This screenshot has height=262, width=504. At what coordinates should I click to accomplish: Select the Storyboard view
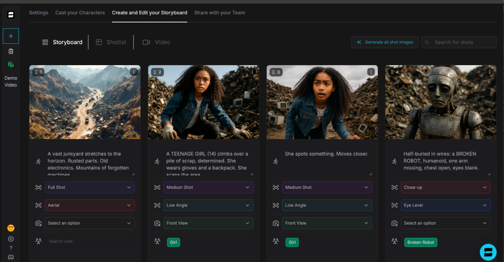pos(62,42)
